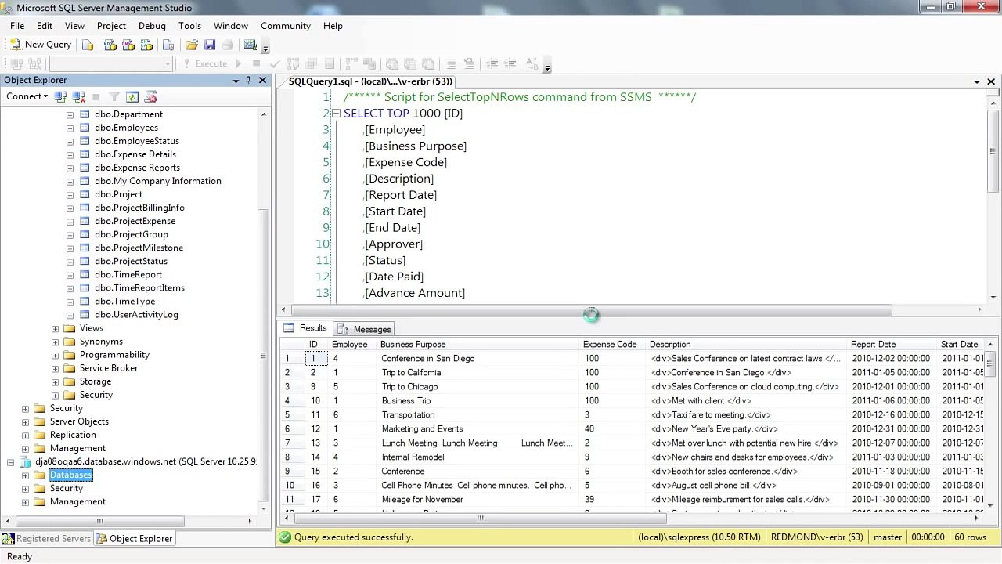Switch to the Registered Servers tab

pos(46,539)
